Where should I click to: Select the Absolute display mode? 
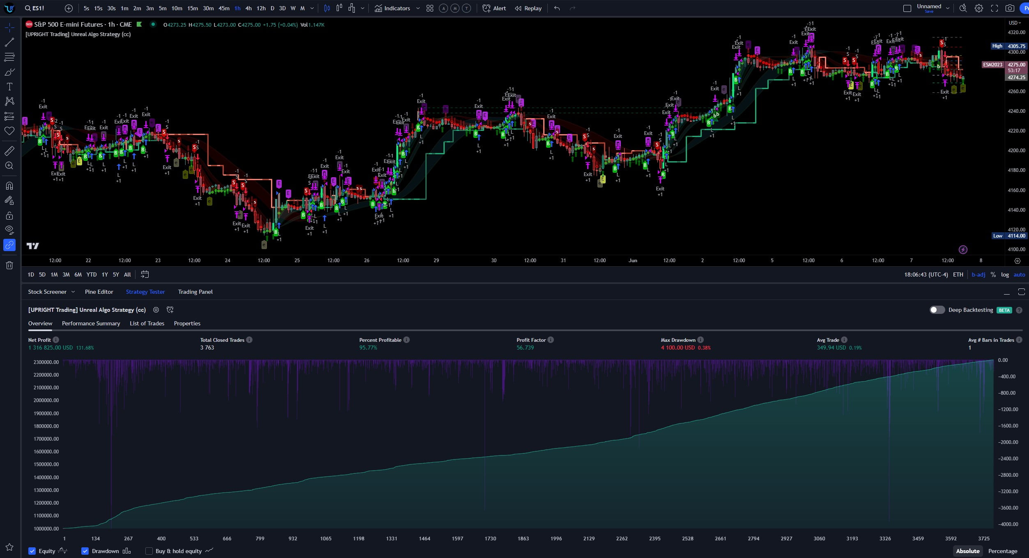(968, 551)
